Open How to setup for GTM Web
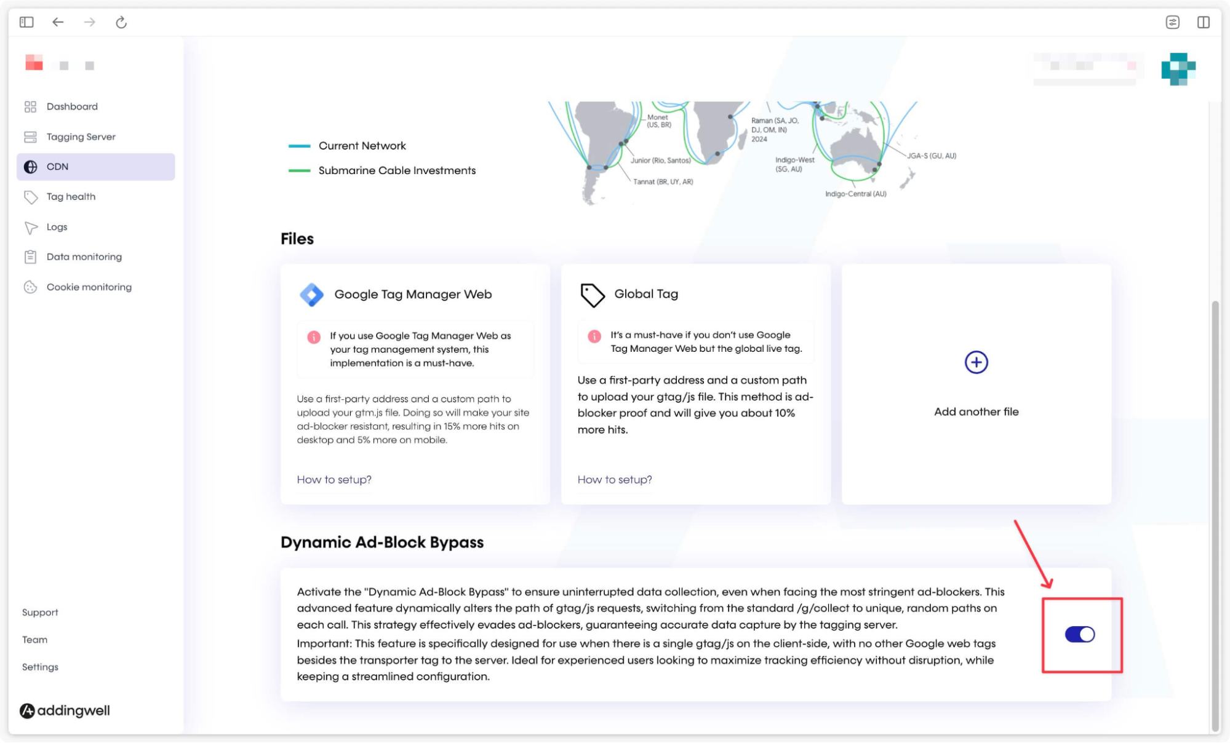Viewport: 1230px width, 743px height. pos(334,480)
